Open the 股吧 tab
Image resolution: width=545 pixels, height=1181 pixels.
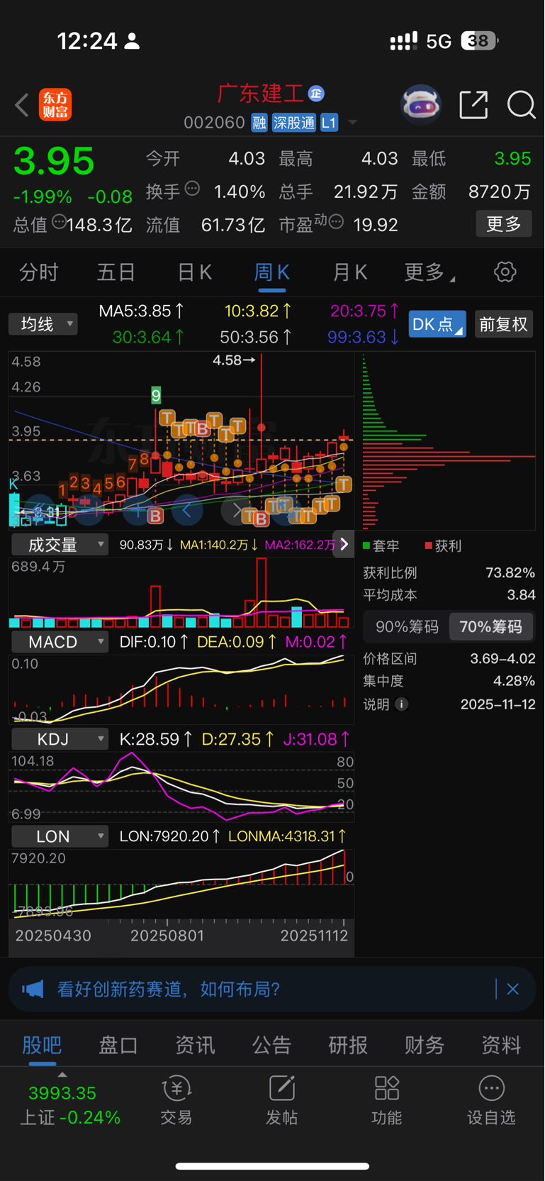coord(42,1045)
